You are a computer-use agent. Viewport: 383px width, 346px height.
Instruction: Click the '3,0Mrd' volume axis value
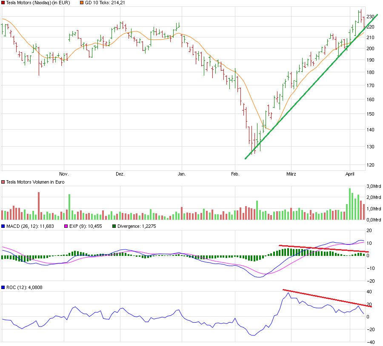click(374, 187)
